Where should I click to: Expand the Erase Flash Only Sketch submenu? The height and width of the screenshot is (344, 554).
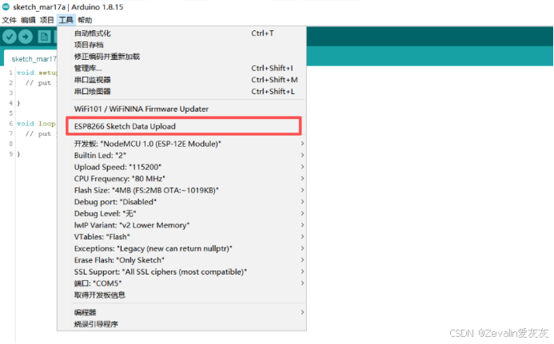[181, 260]
